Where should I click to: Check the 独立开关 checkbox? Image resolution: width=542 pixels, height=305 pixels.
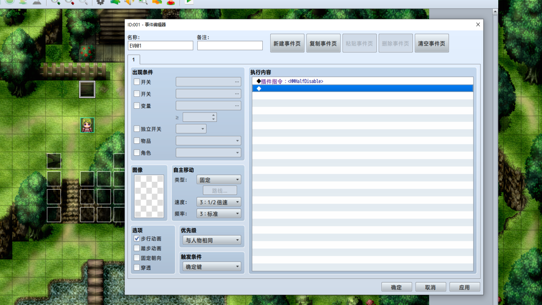click(137, 129)
